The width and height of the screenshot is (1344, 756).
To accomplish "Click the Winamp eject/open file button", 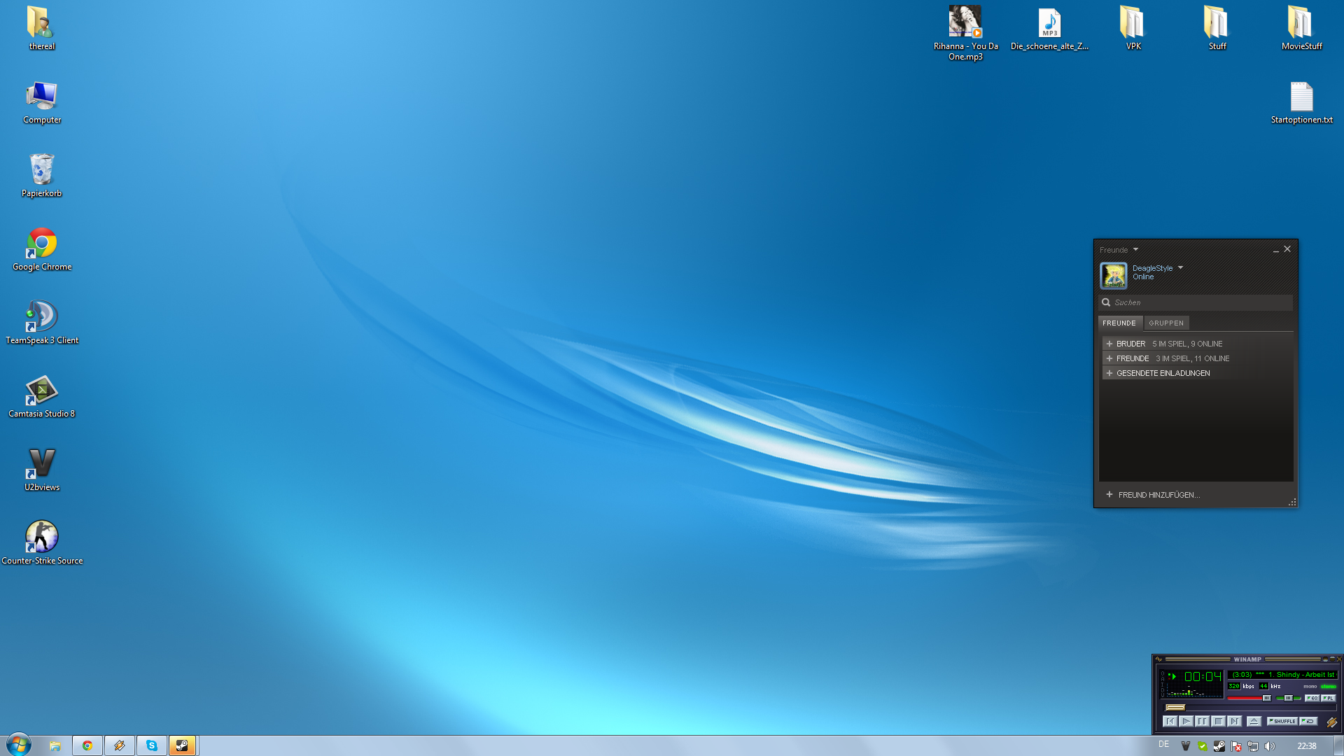I will pos(1254,721).
